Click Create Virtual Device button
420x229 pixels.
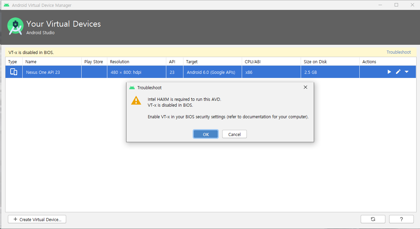(37, 219)
